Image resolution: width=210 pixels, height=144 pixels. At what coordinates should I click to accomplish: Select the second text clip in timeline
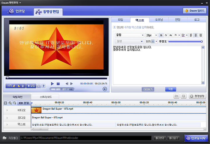pos(158,125)
